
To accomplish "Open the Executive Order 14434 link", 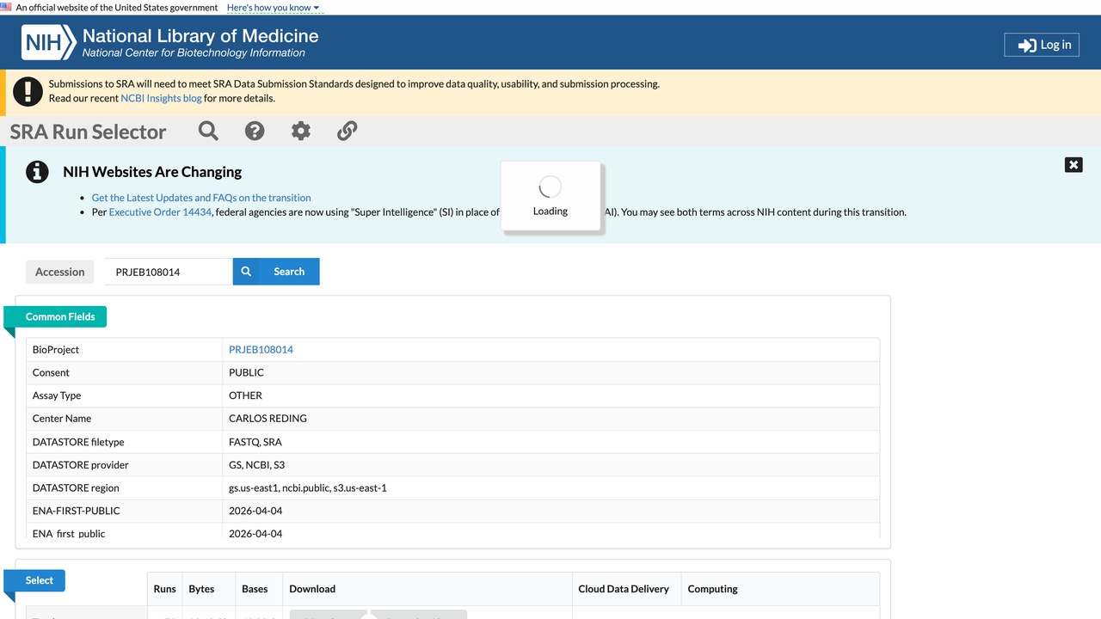I will pos(160,212).
